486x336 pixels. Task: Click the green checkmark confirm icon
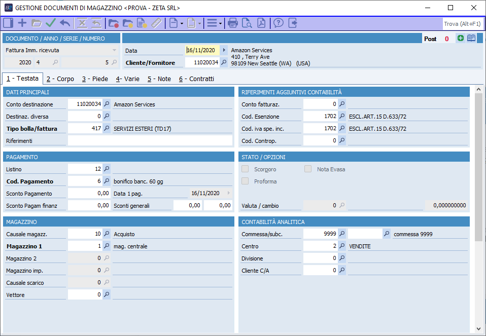(50, 23)
